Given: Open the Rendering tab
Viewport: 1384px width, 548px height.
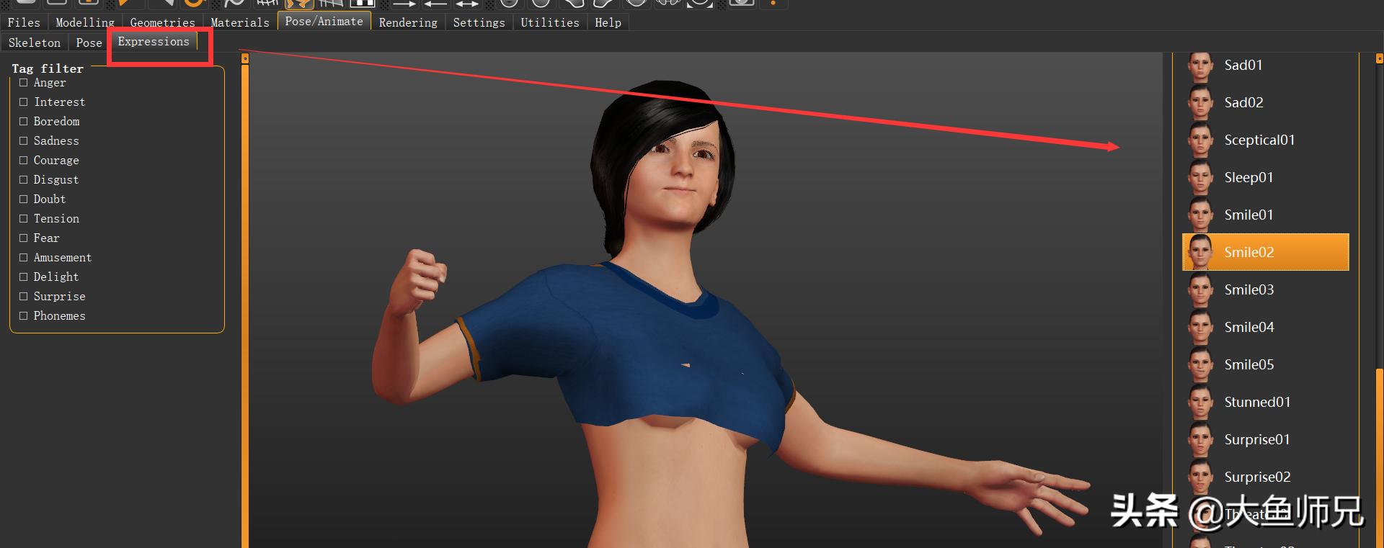Looking at the screenshot, I should click(408, 22).
